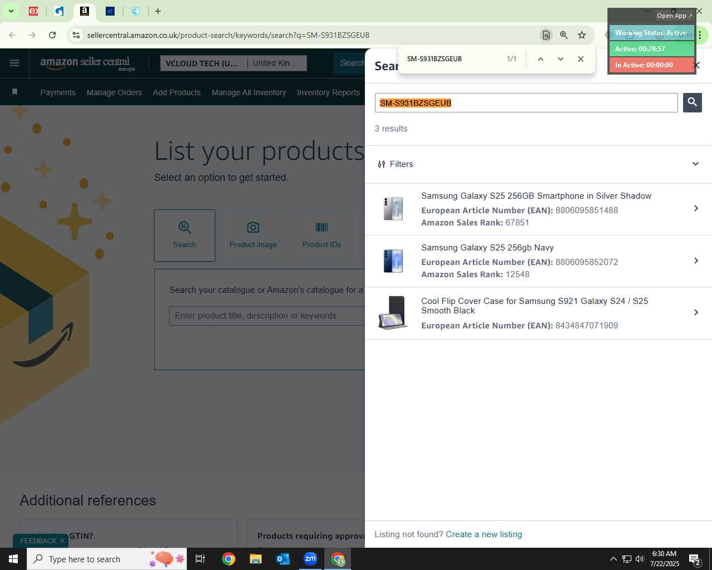
Task: Close the FEEDBACK tab
Action: (62, 540)
